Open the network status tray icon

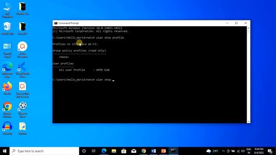pos(238,151)
